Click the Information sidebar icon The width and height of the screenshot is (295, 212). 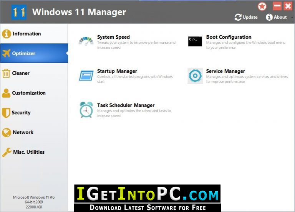[x=7, y=34]
